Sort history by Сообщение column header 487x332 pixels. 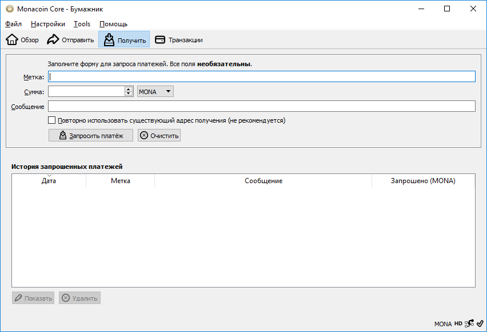[x=264, y=181]
